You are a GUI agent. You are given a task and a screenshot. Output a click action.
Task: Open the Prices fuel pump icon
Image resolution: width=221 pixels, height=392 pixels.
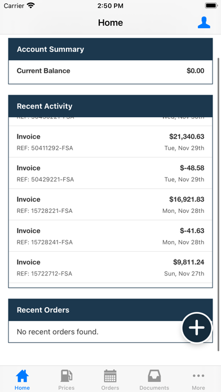click(x=67, y=376)
